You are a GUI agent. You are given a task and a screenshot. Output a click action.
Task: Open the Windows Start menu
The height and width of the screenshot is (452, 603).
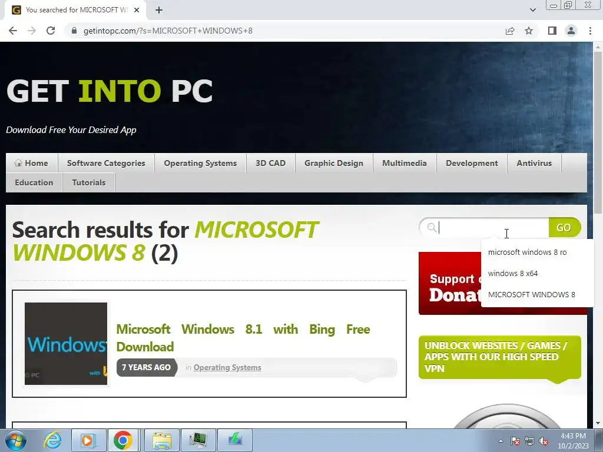[x=15, y=440]
